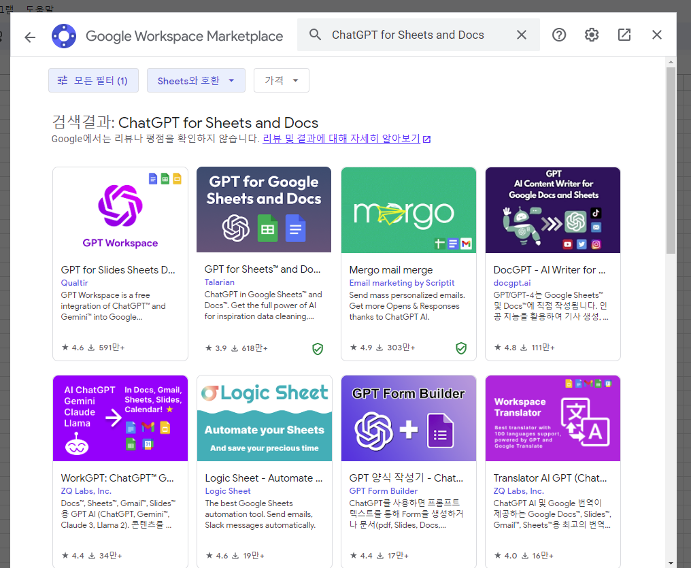Open Email marketing by Scriptit link
The height and width of the screenshot is (568, 691).
pyautogui.click(x=402, y=283)
